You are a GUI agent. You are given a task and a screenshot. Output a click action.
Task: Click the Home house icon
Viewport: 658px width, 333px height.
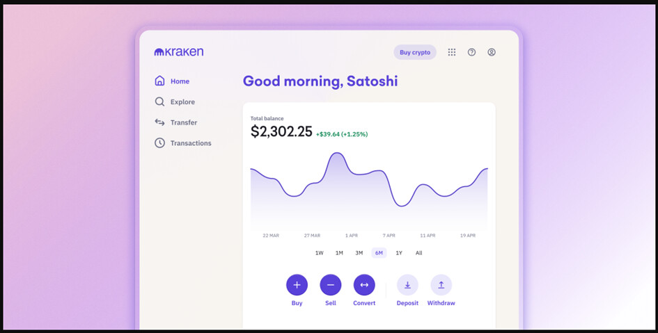(159, 81)
